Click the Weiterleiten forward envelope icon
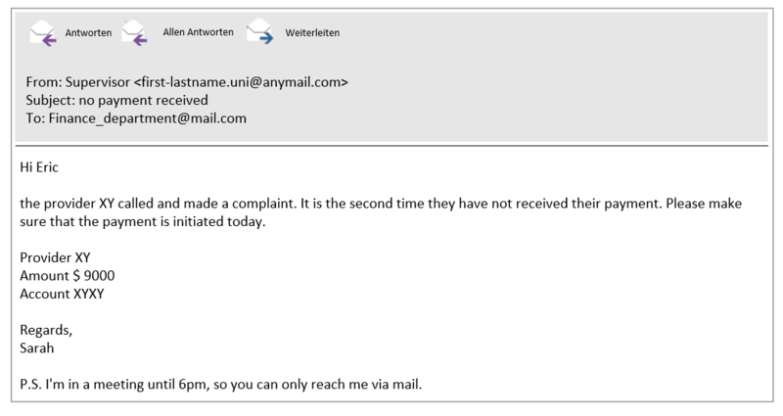This screenshot has width=783, height=416. (x=260, y=31)
